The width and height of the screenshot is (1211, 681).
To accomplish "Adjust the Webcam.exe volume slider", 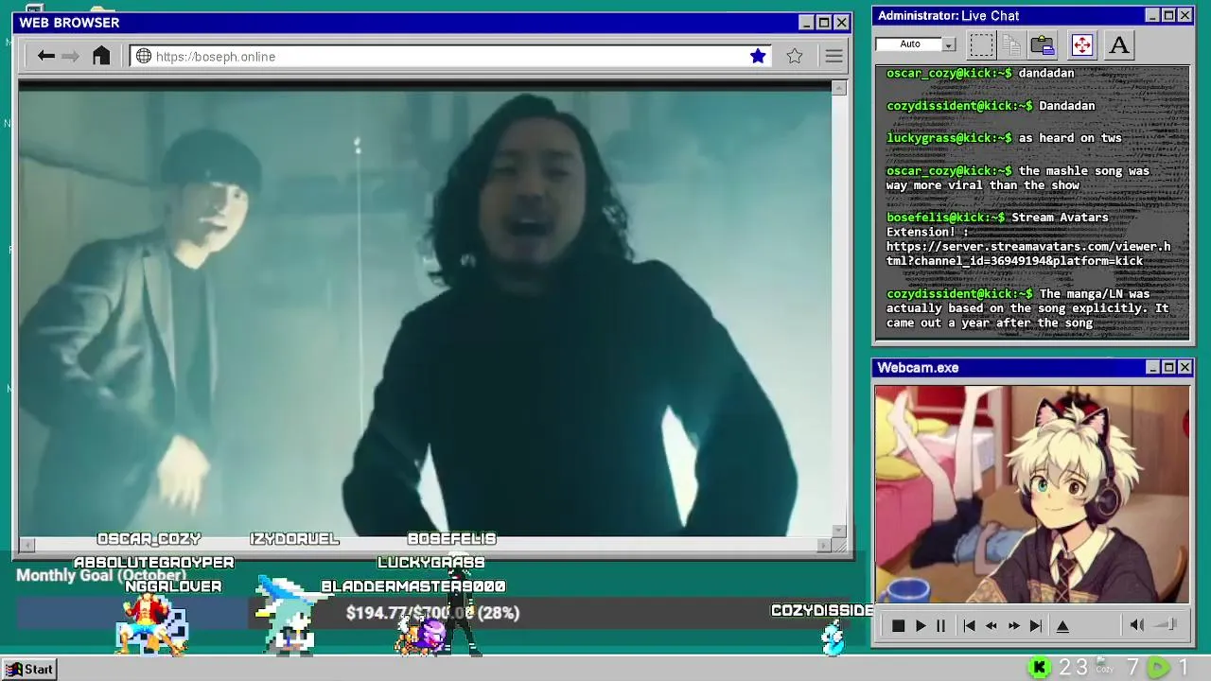I will [1167, 624].
